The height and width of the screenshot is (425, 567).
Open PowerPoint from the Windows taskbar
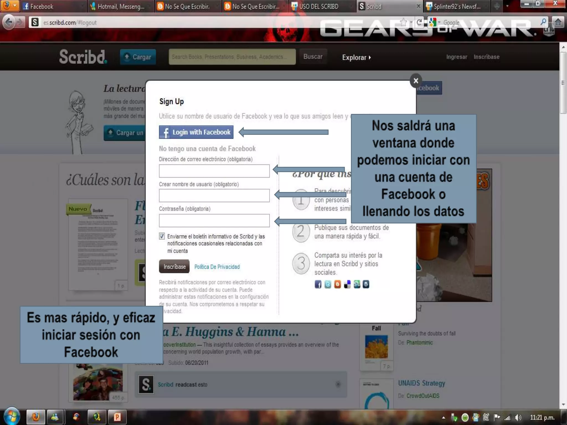tap(117, 417)
